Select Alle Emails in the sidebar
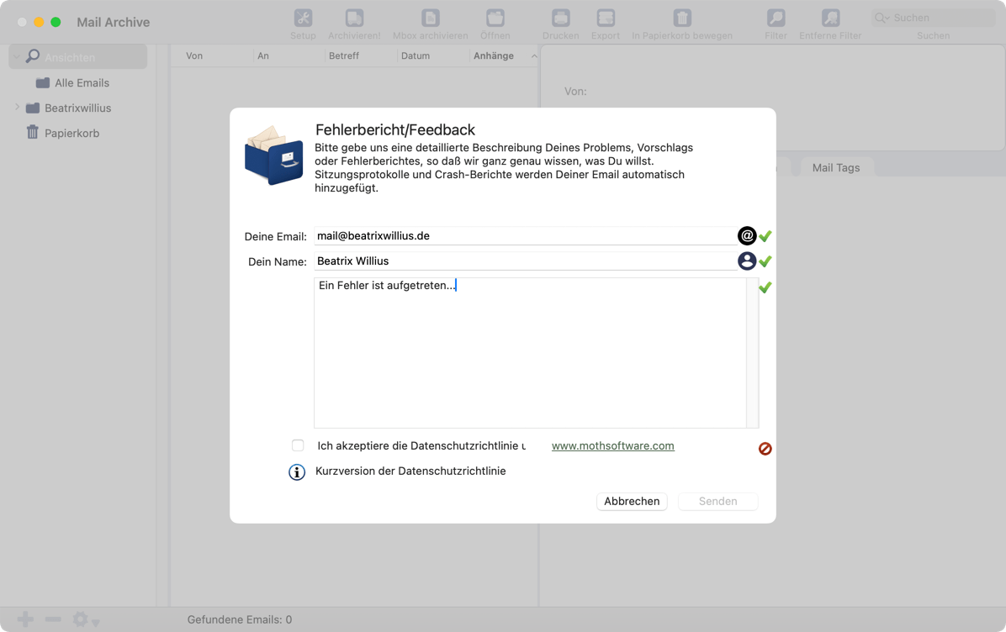The width and height of the screenshot is (1006, 632). point(82,82)
